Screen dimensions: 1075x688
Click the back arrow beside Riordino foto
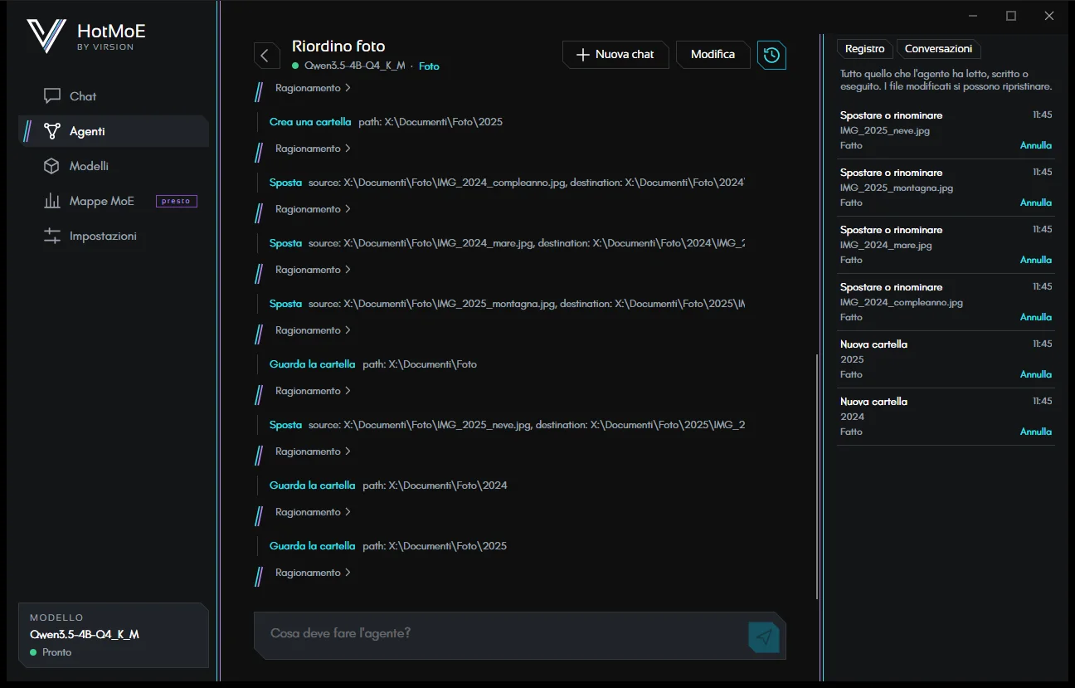[265, 56]
